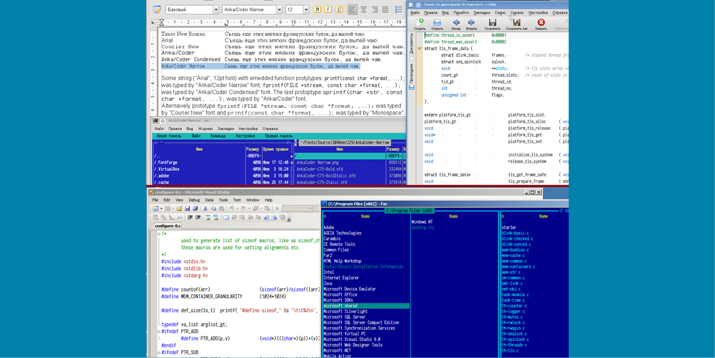This screenshot has height=358, width=715.
Task: Click Undo arrow in Visual Studio toolbar
Action: [231, 208]
